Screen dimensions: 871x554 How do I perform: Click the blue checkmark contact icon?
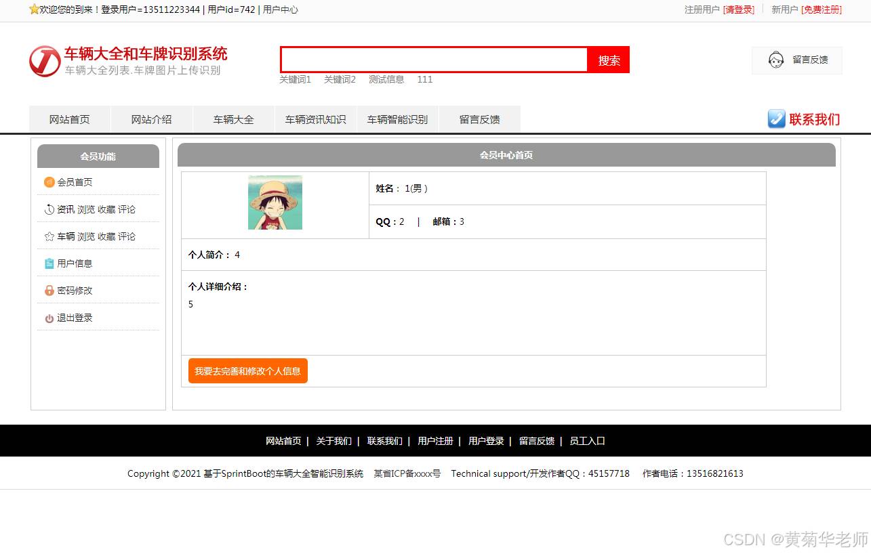point(776,119)
